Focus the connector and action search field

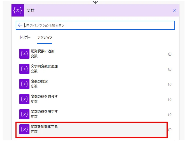[98, 25]
